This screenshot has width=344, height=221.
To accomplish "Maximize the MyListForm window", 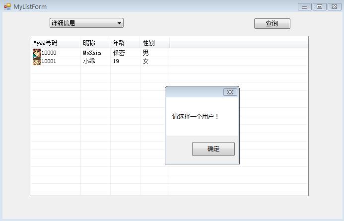I will tap(320, 7).
